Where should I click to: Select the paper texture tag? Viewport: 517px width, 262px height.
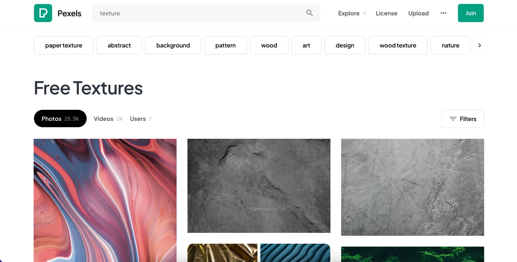[64, 45]
